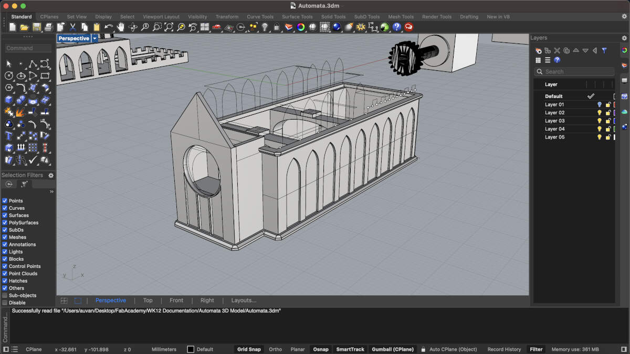Select the Circle tool in the sidebar
Image resolution: width=630 pixels, height=354 pixels.
pyautogui.click(x=9, y=76)
